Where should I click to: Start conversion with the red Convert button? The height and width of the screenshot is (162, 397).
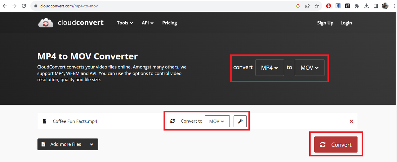tap(336, 145)
